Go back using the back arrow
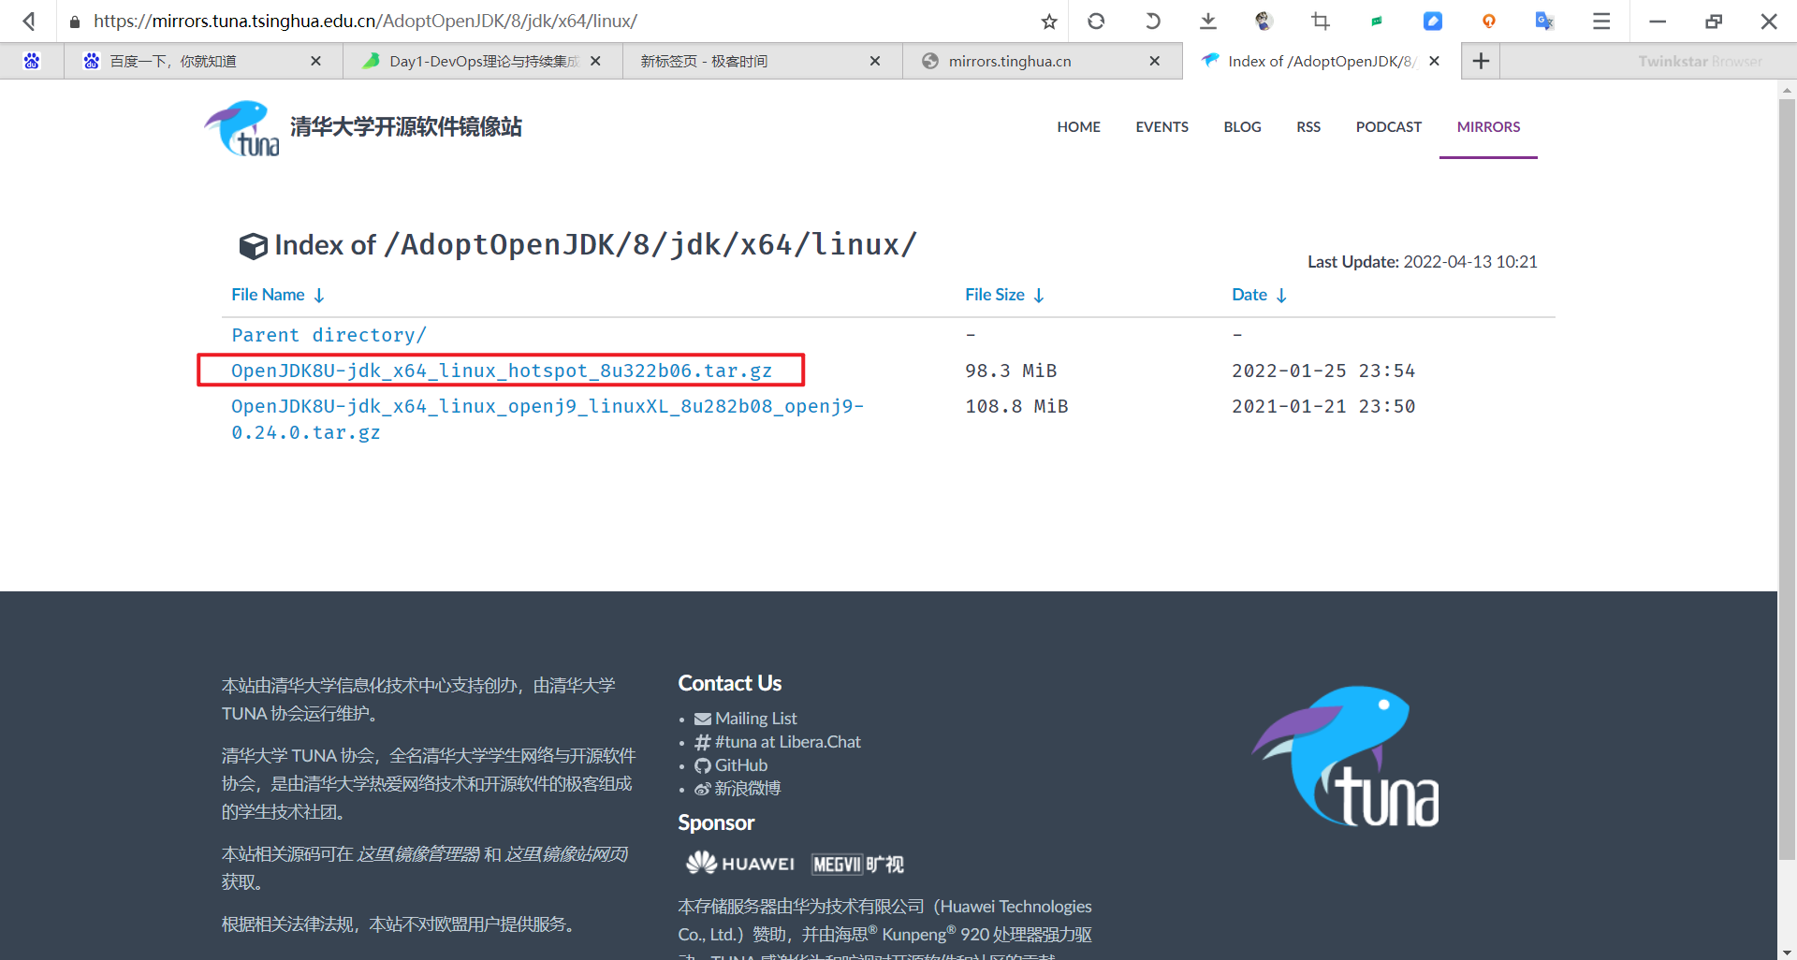This screenshot has width=1797, height=960. [x=29, y=21]
